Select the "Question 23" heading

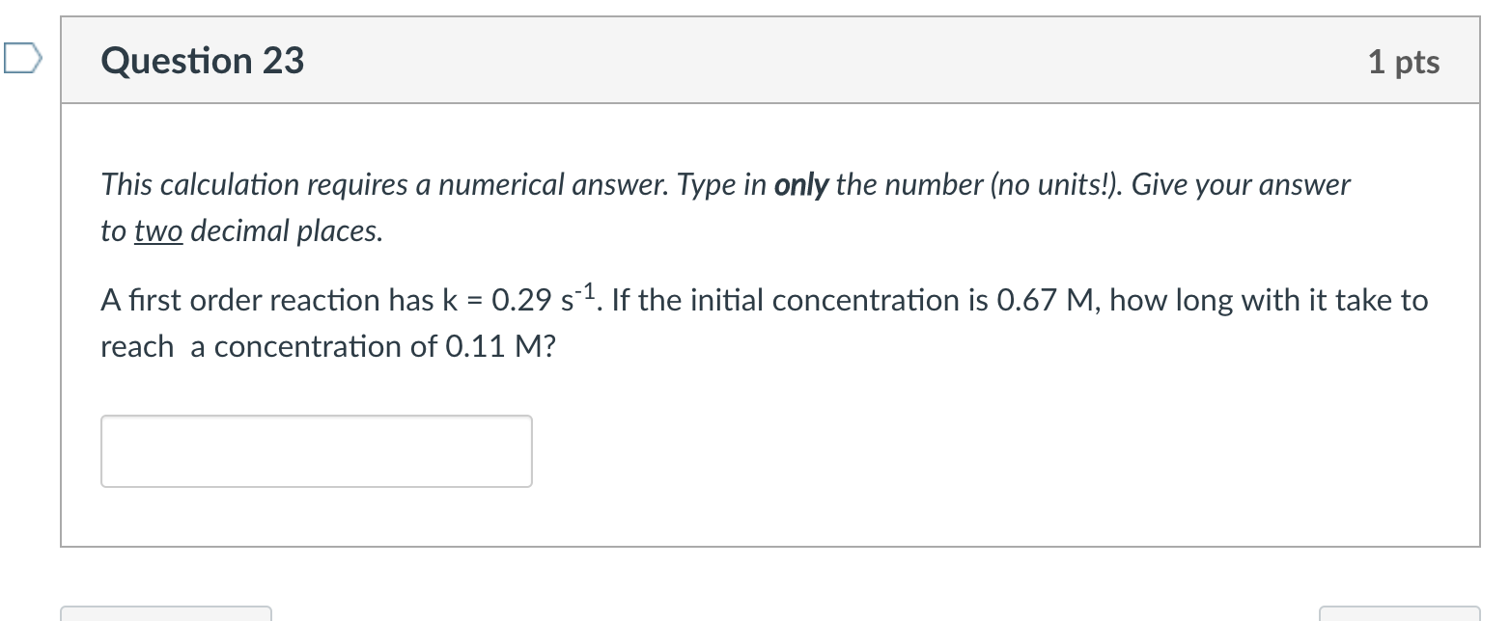coord(203,61)
